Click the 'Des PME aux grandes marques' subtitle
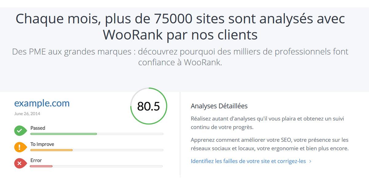 [180, 57]
